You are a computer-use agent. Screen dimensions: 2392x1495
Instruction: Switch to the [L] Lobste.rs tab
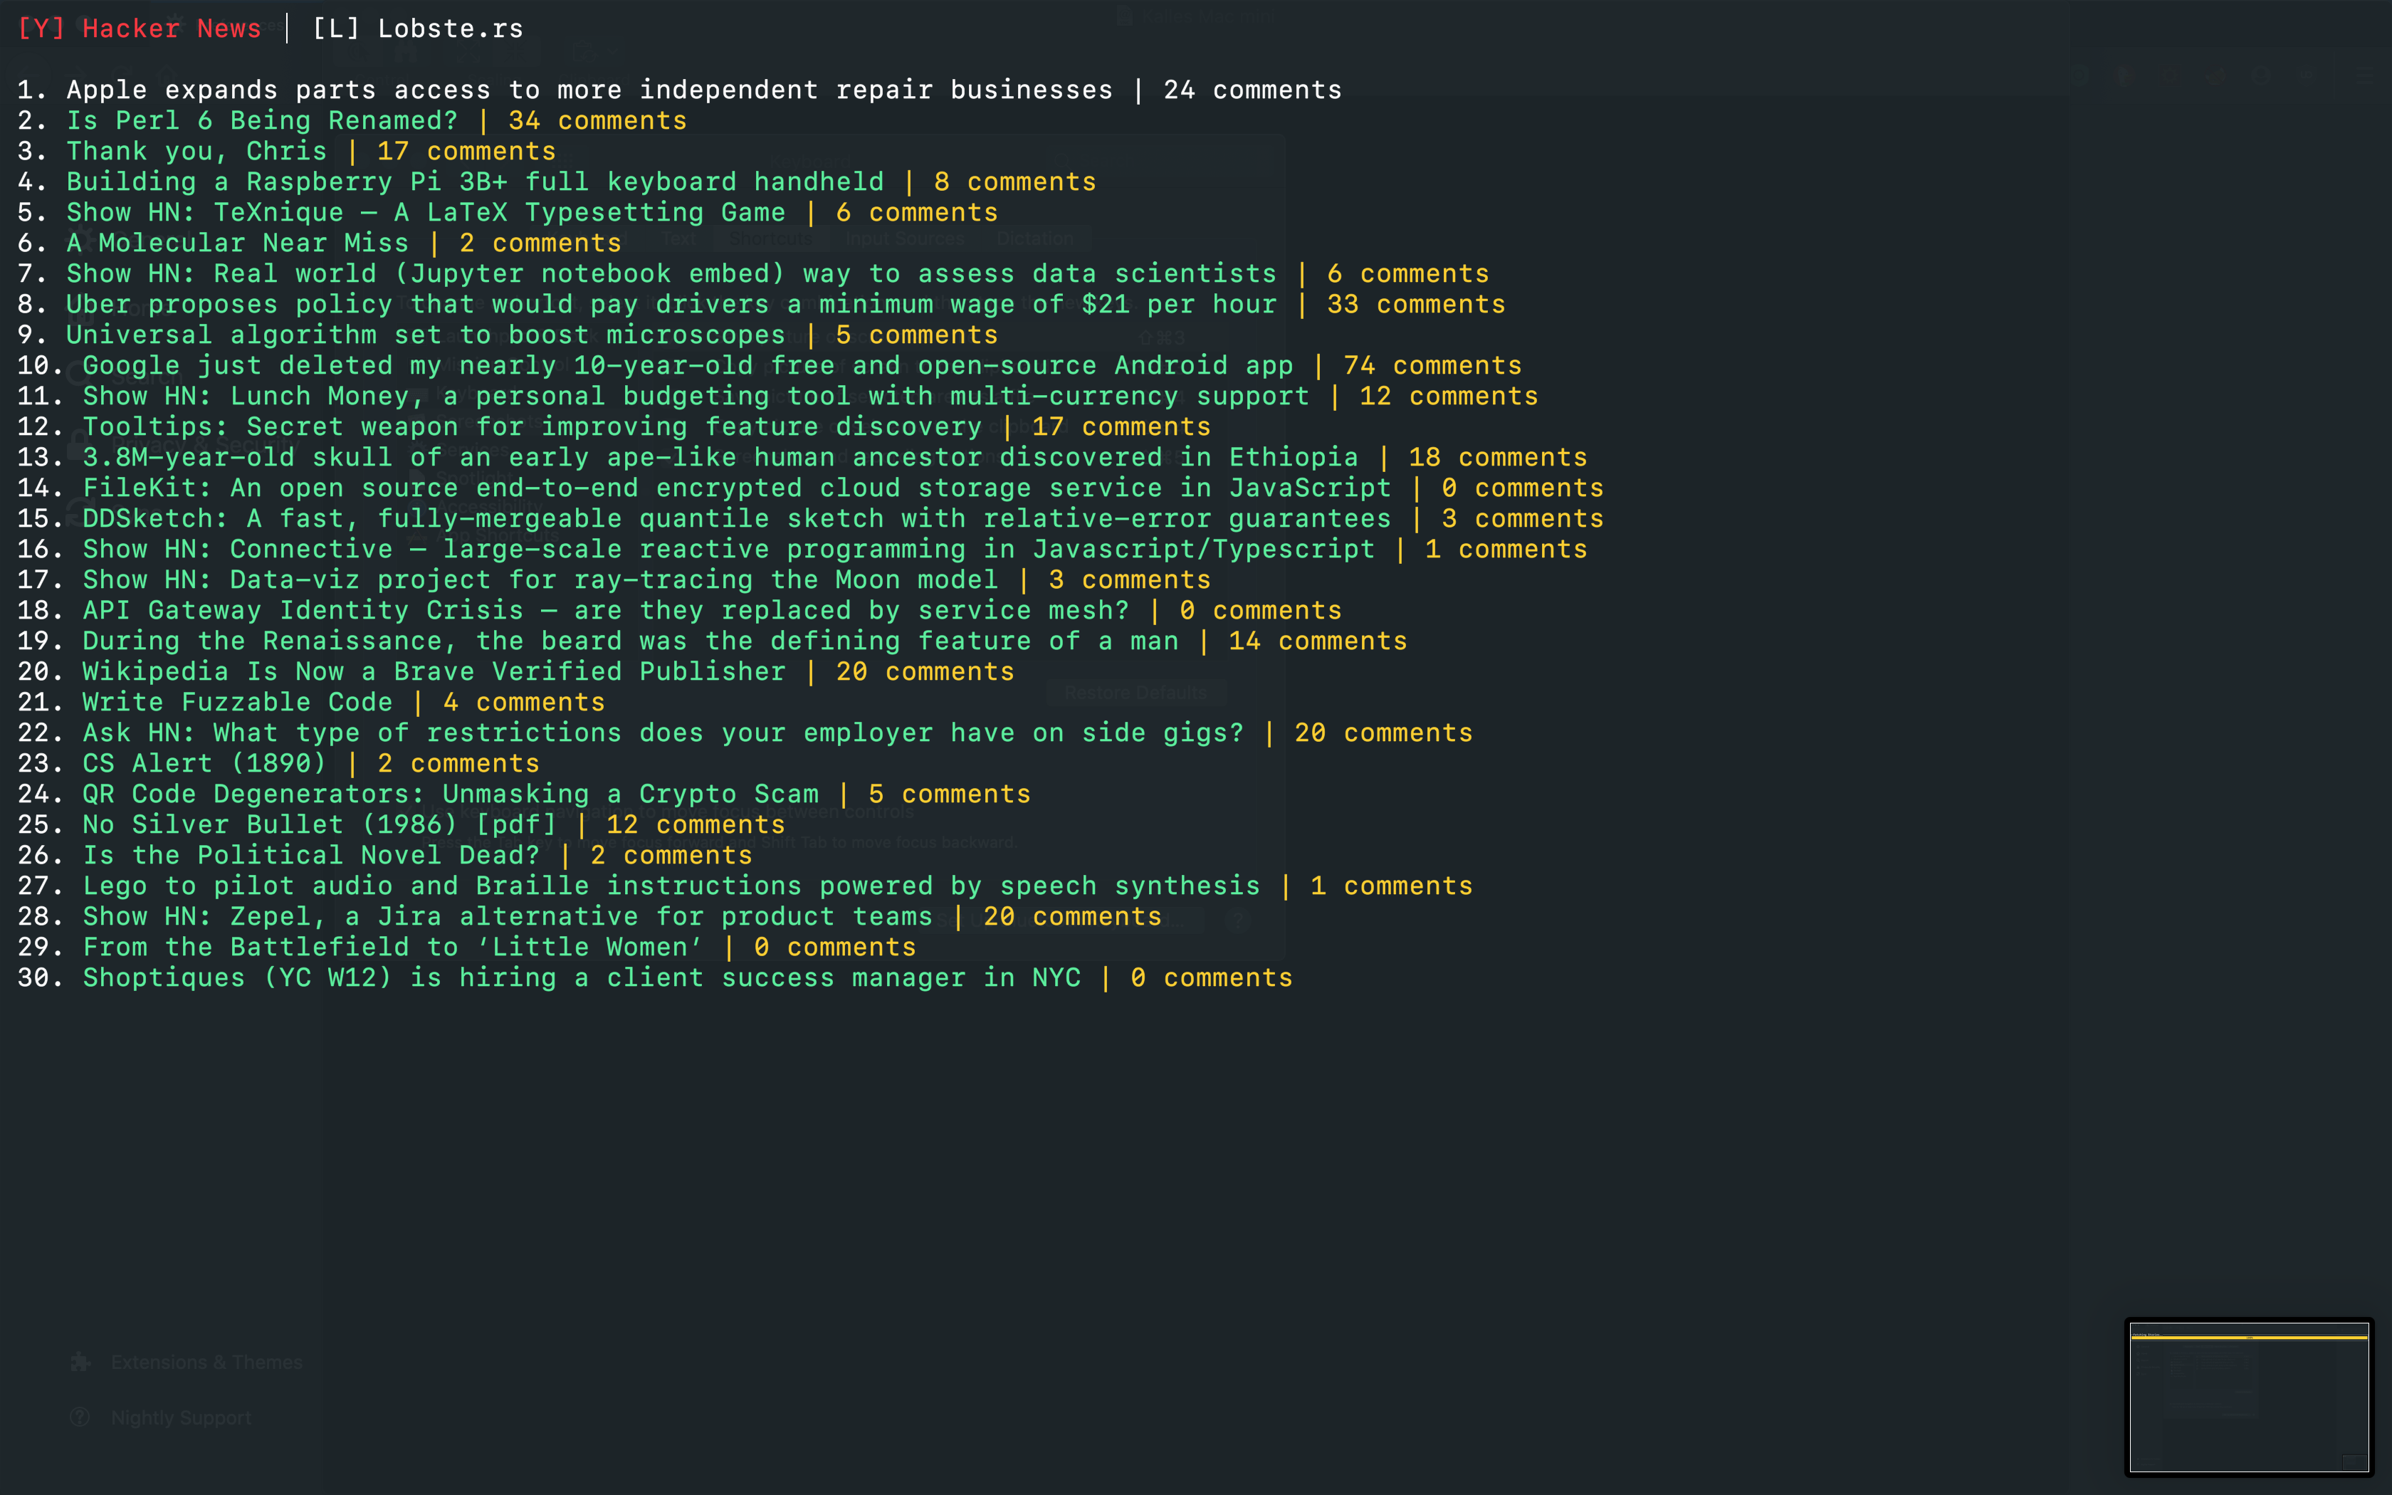[x=417, y=28]
